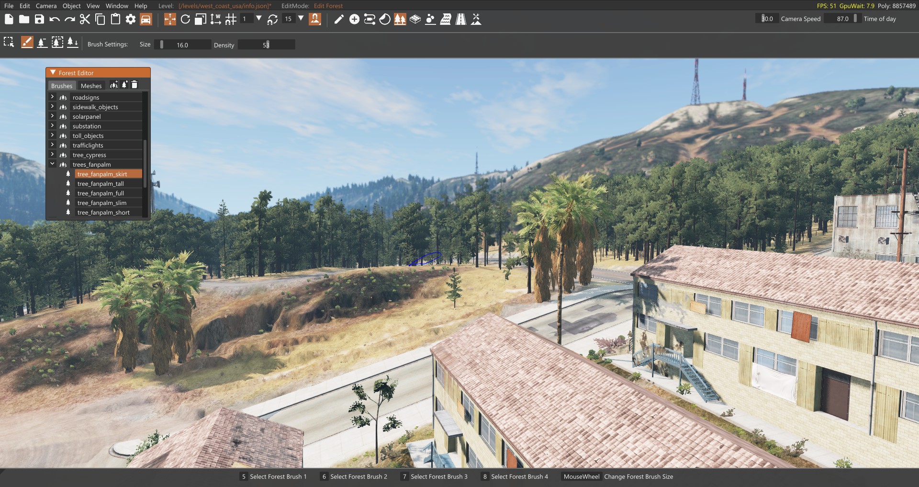This screenshot has width=919, height=487.
Task: Toggle rotation snapping icon
Action: coord(273,19)
